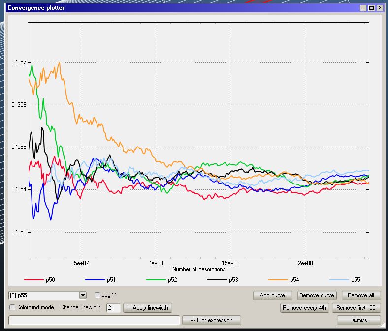The width and height of the screenshot is (388, 331).
Task: Click the p50 legend label
Action: 51,280
